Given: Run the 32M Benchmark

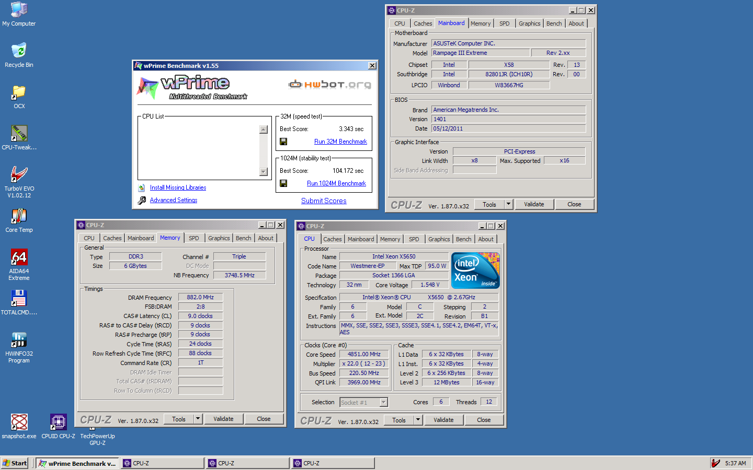Looking at the screenshot, I should coord(340,142).
